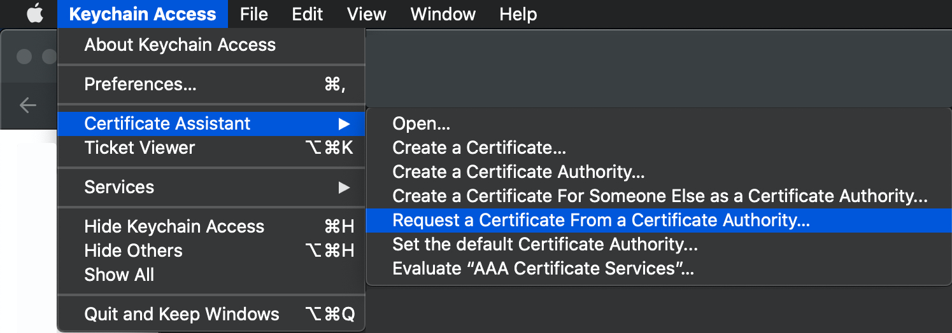The height and width of the screenshot is (333, 952).
Task: Choose Hide Keychain Access
Action: tap(211, 226)
